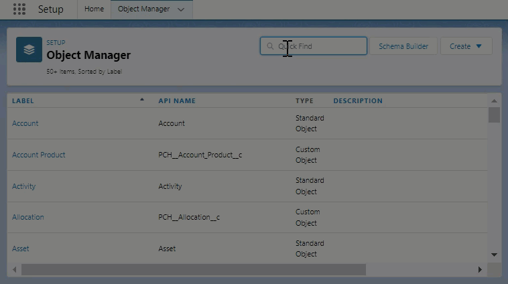Click the Quick Find magnifier icon
Image resolution: width=508 pixels, height=284 pixels.
click(271, 46)
